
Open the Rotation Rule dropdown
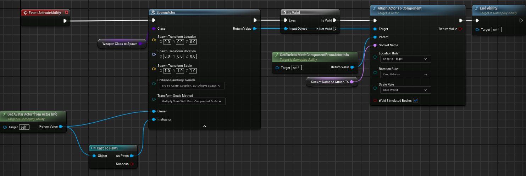point(405,75)
